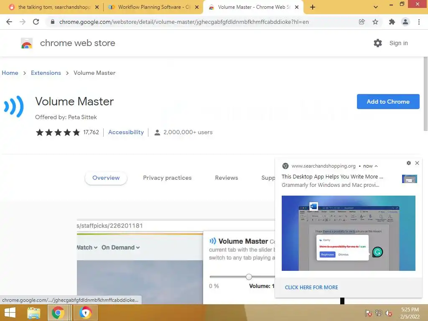Open muted volume tray icon
Image resolution: width=428 pixels, height=321 pixels.
tap(389, 313)
